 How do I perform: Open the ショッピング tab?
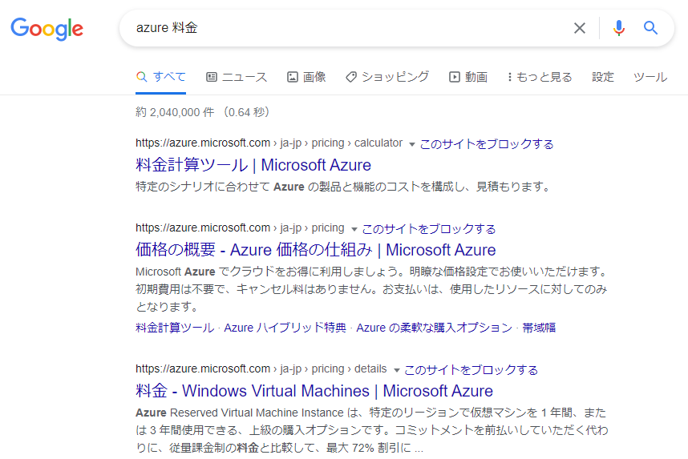(387, 77)
